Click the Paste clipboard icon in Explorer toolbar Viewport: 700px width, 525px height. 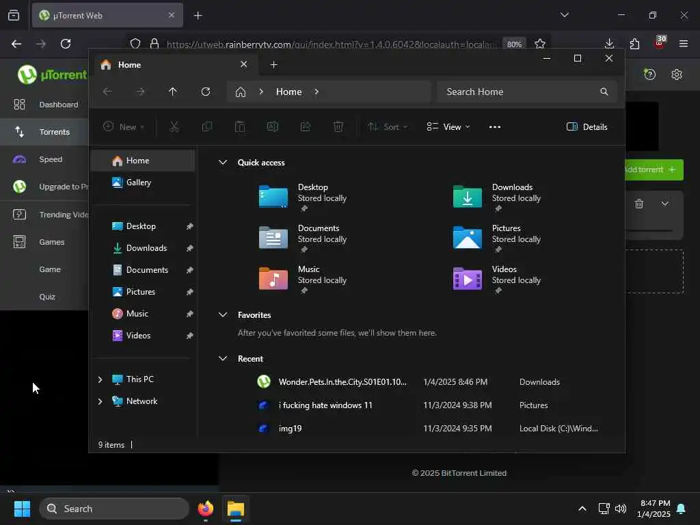pyautogui.click(x=240, y=126)
